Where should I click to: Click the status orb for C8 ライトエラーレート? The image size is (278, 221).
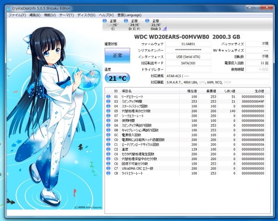[108, 173]
